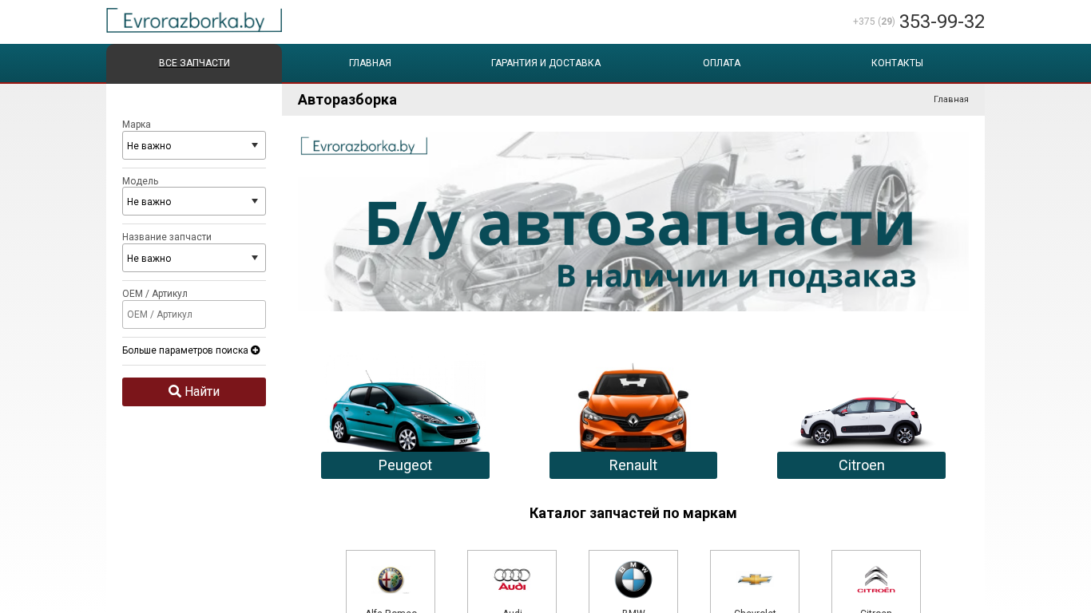1091x613 pixels.
Task: Click the Citroen brand logo tile
Action: [876, 582]
